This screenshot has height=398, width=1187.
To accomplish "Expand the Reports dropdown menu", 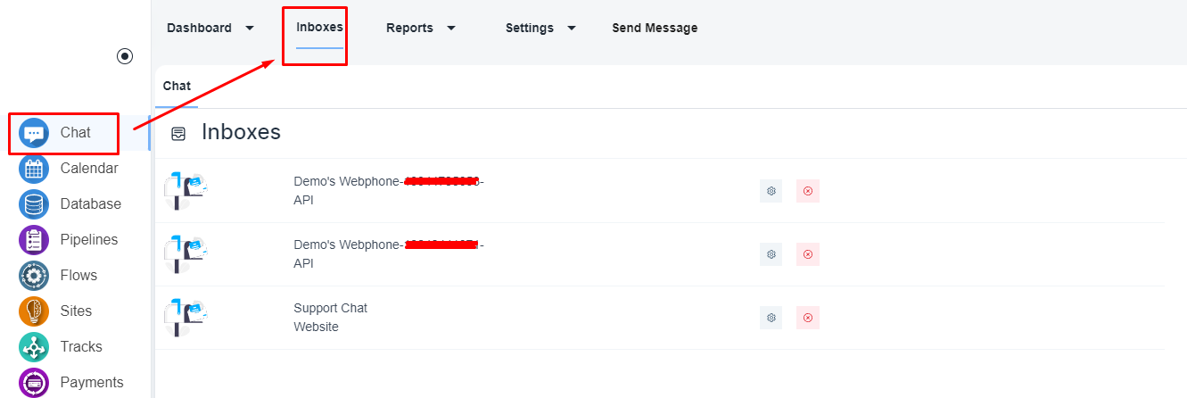I will (x=421, y=28).
